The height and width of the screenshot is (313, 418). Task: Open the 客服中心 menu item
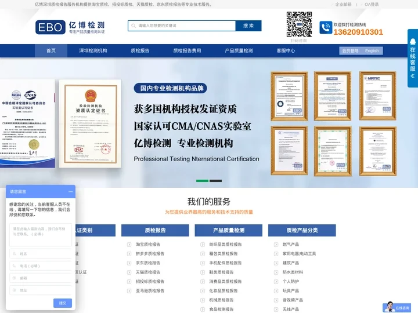pos(286,50)
